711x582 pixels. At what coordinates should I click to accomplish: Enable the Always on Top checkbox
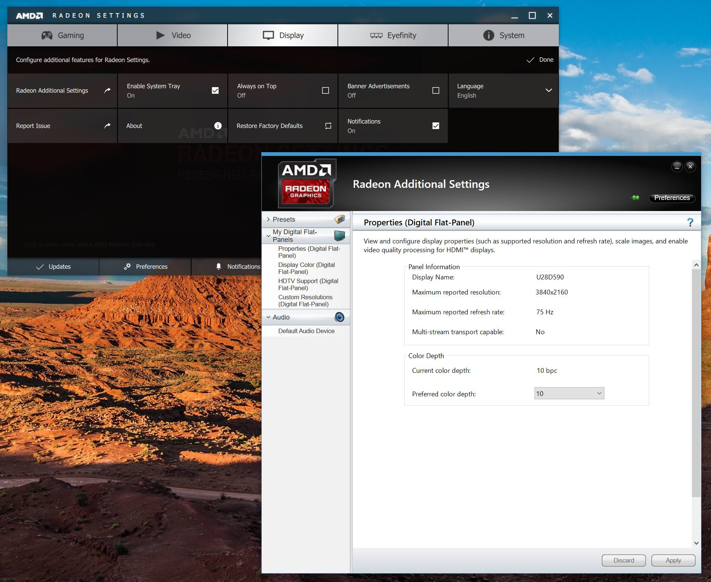325,90
